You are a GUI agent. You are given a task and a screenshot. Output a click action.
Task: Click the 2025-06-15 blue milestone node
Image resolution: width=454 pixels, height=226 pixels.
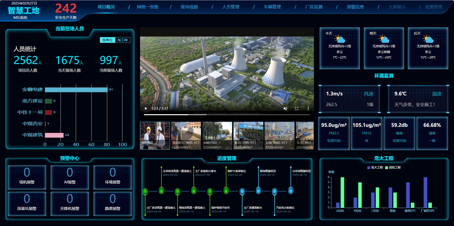coord(291,191)
